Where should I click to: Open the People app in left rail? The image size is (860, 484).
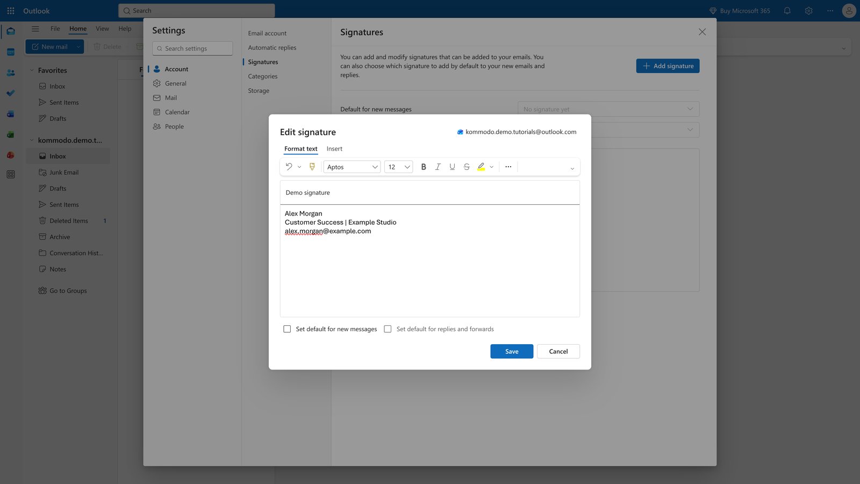coord(11,73)
